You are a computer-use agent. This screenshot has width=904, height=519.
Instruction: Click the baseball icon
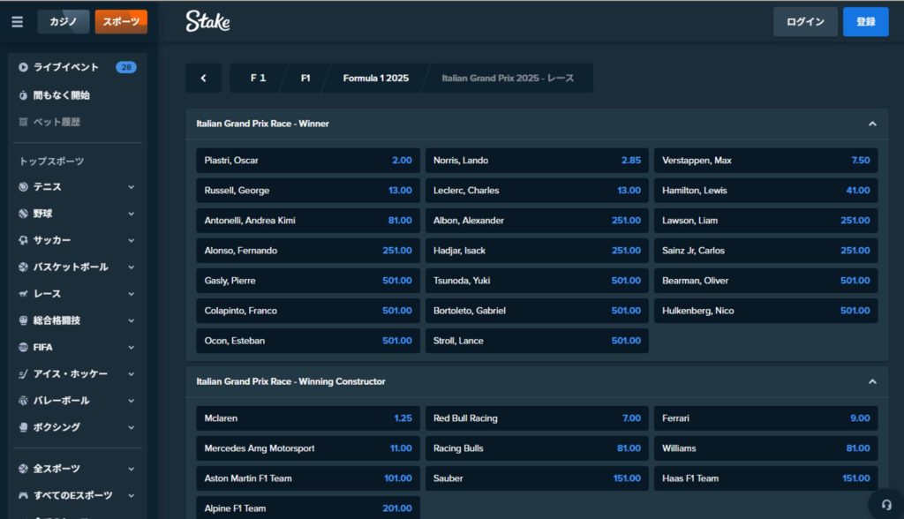[23, 214]
